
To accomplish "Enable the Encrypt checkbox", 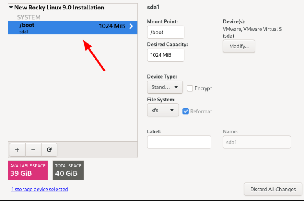I will 190,88.
